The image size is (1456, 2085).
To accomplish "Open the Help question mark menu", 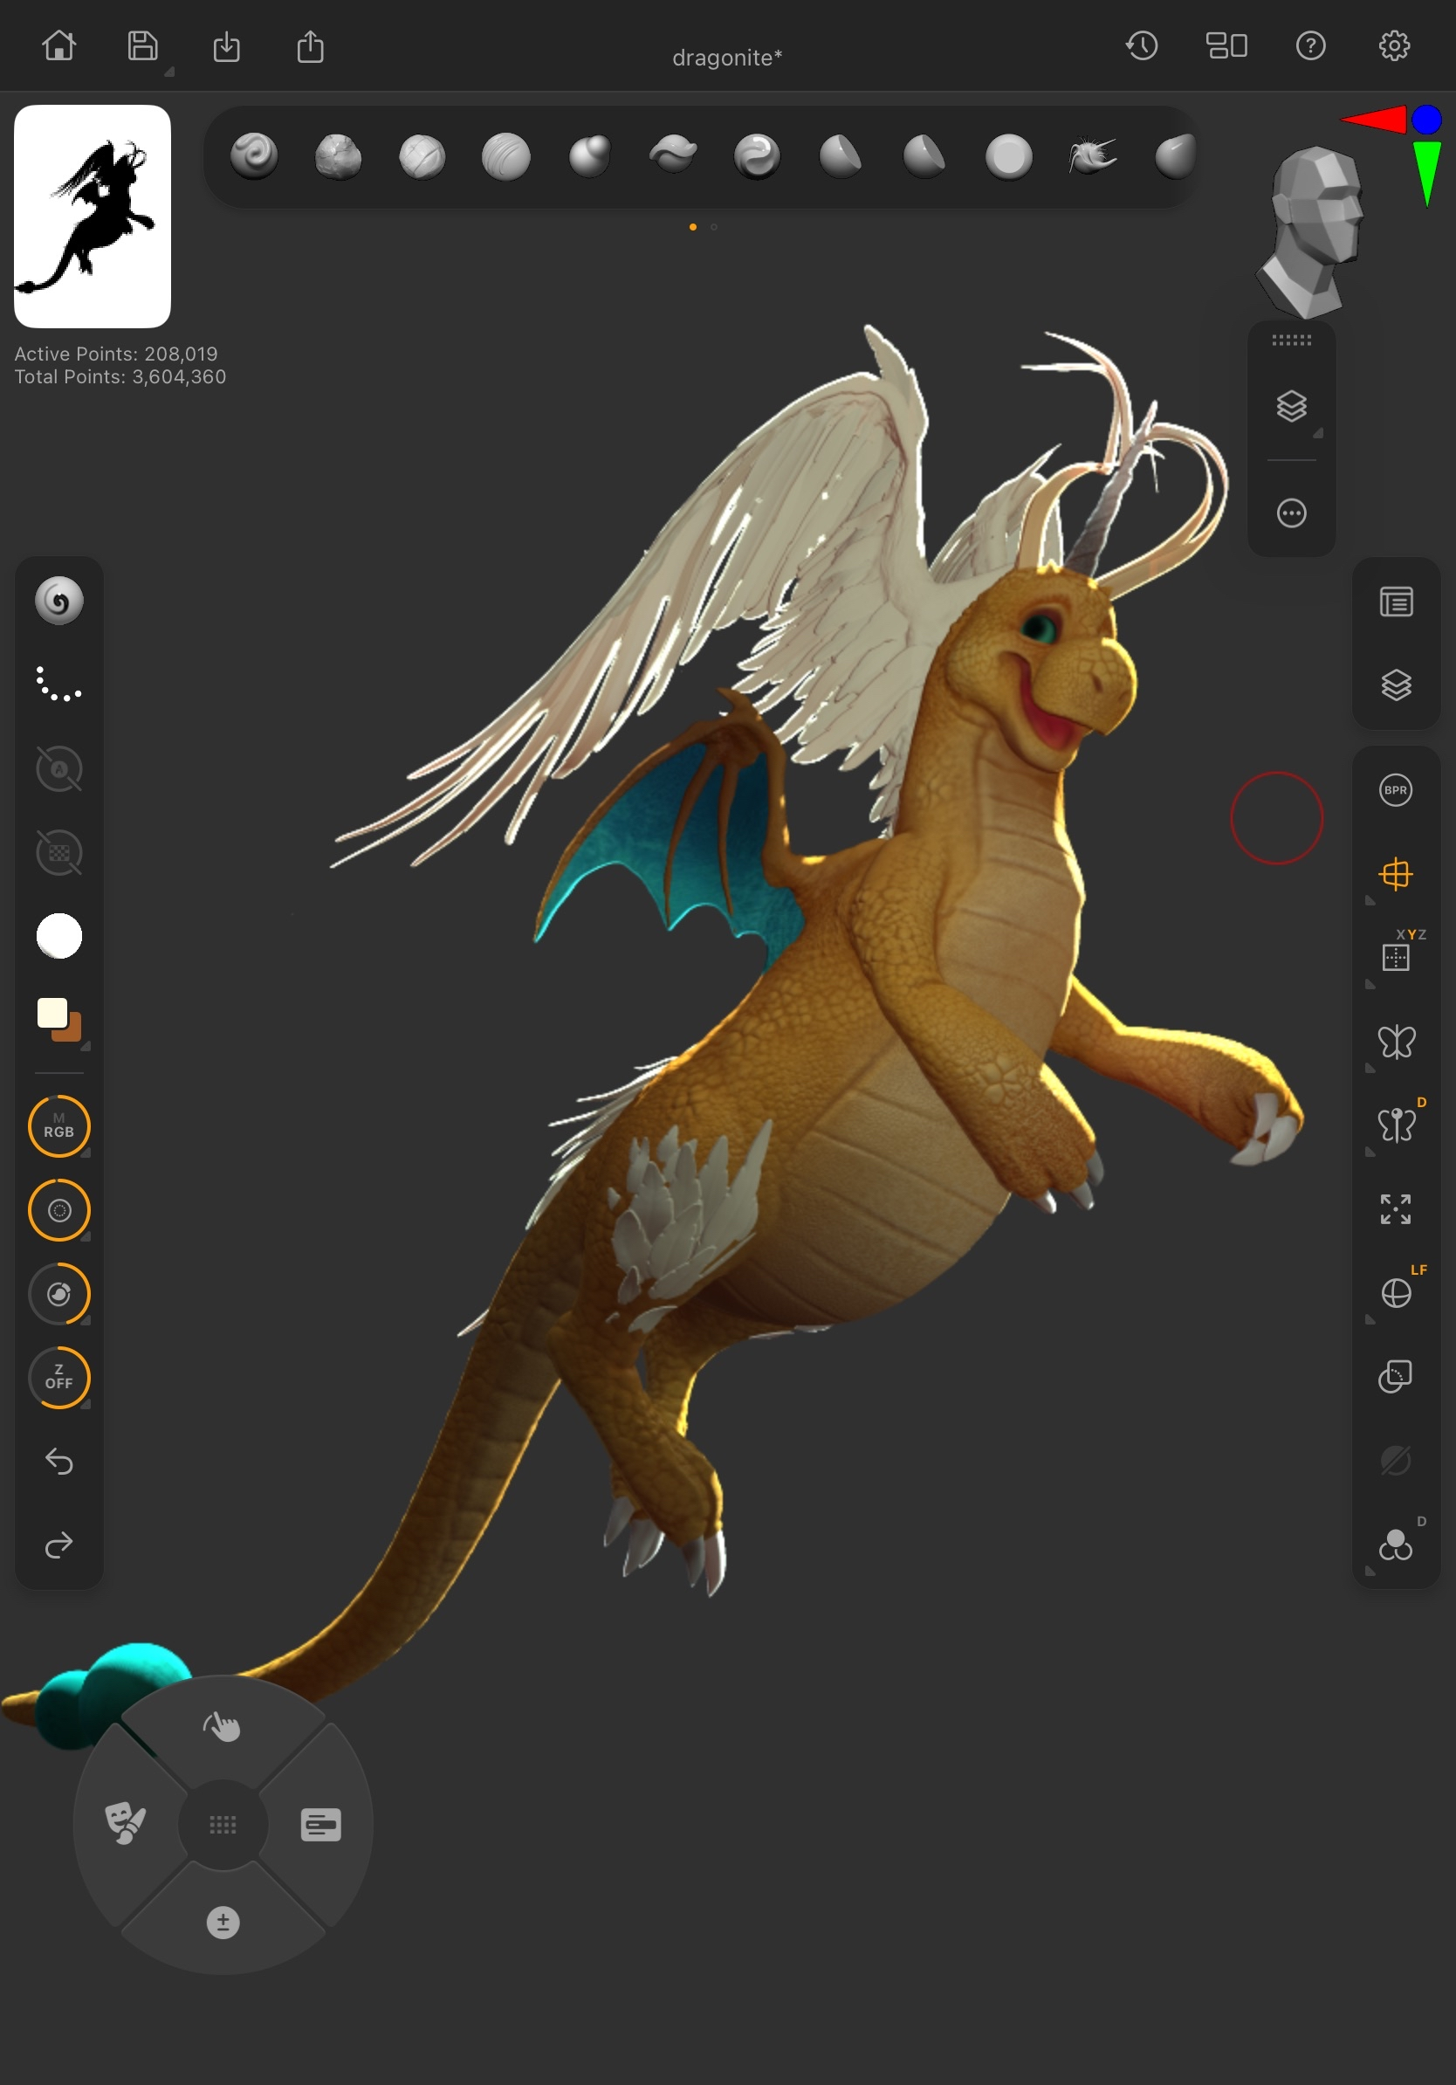I will tap(1310, 45).
